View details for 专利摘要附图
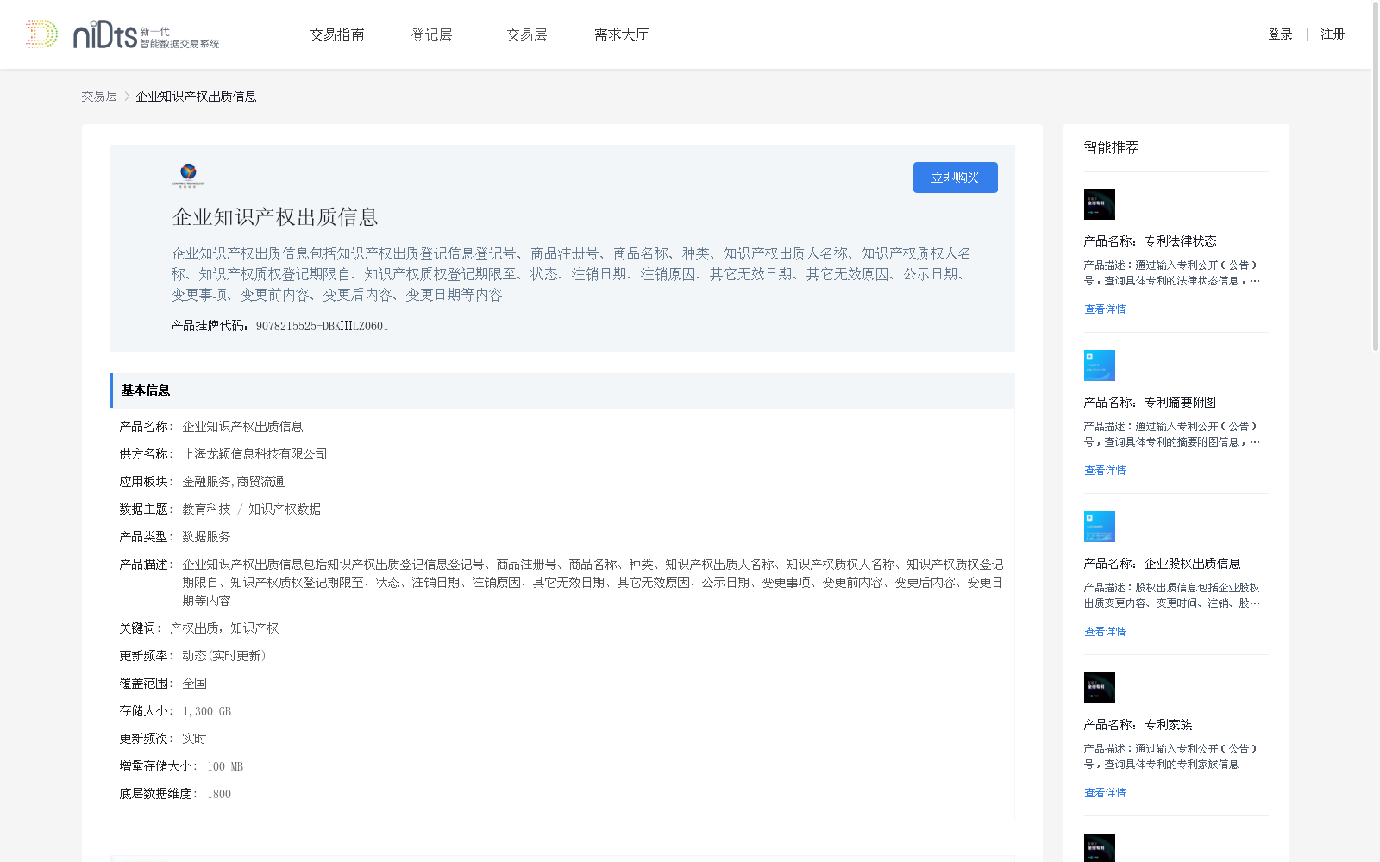This screenshot has width=1380, height=862. point(1105,471)
